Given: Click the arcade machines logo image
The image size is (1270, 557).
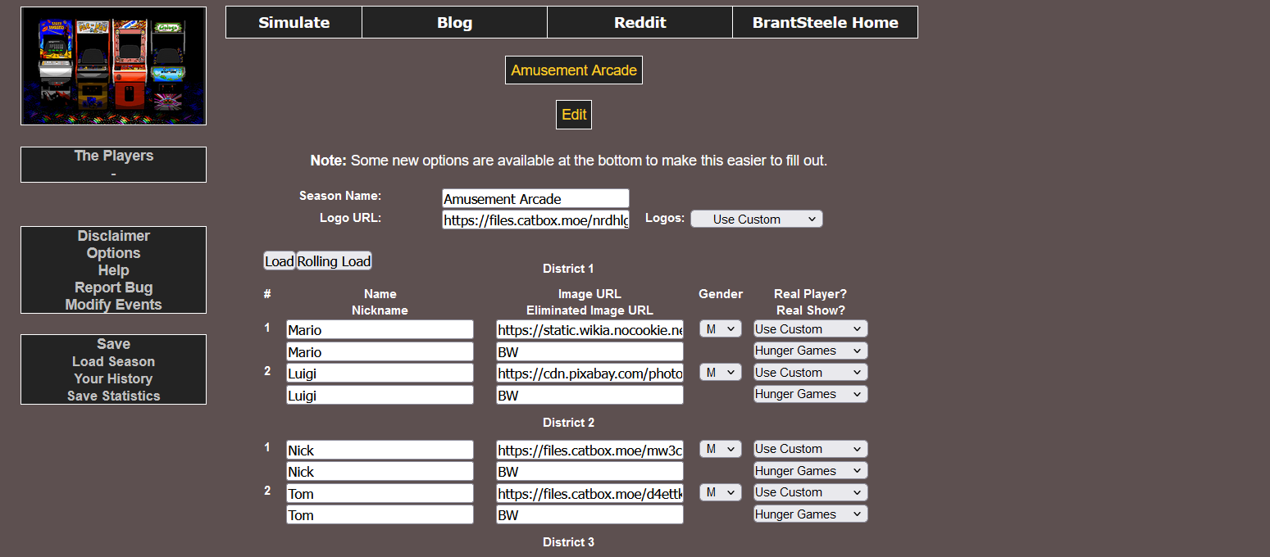Looking at the screenshot, I should (113, 66).
